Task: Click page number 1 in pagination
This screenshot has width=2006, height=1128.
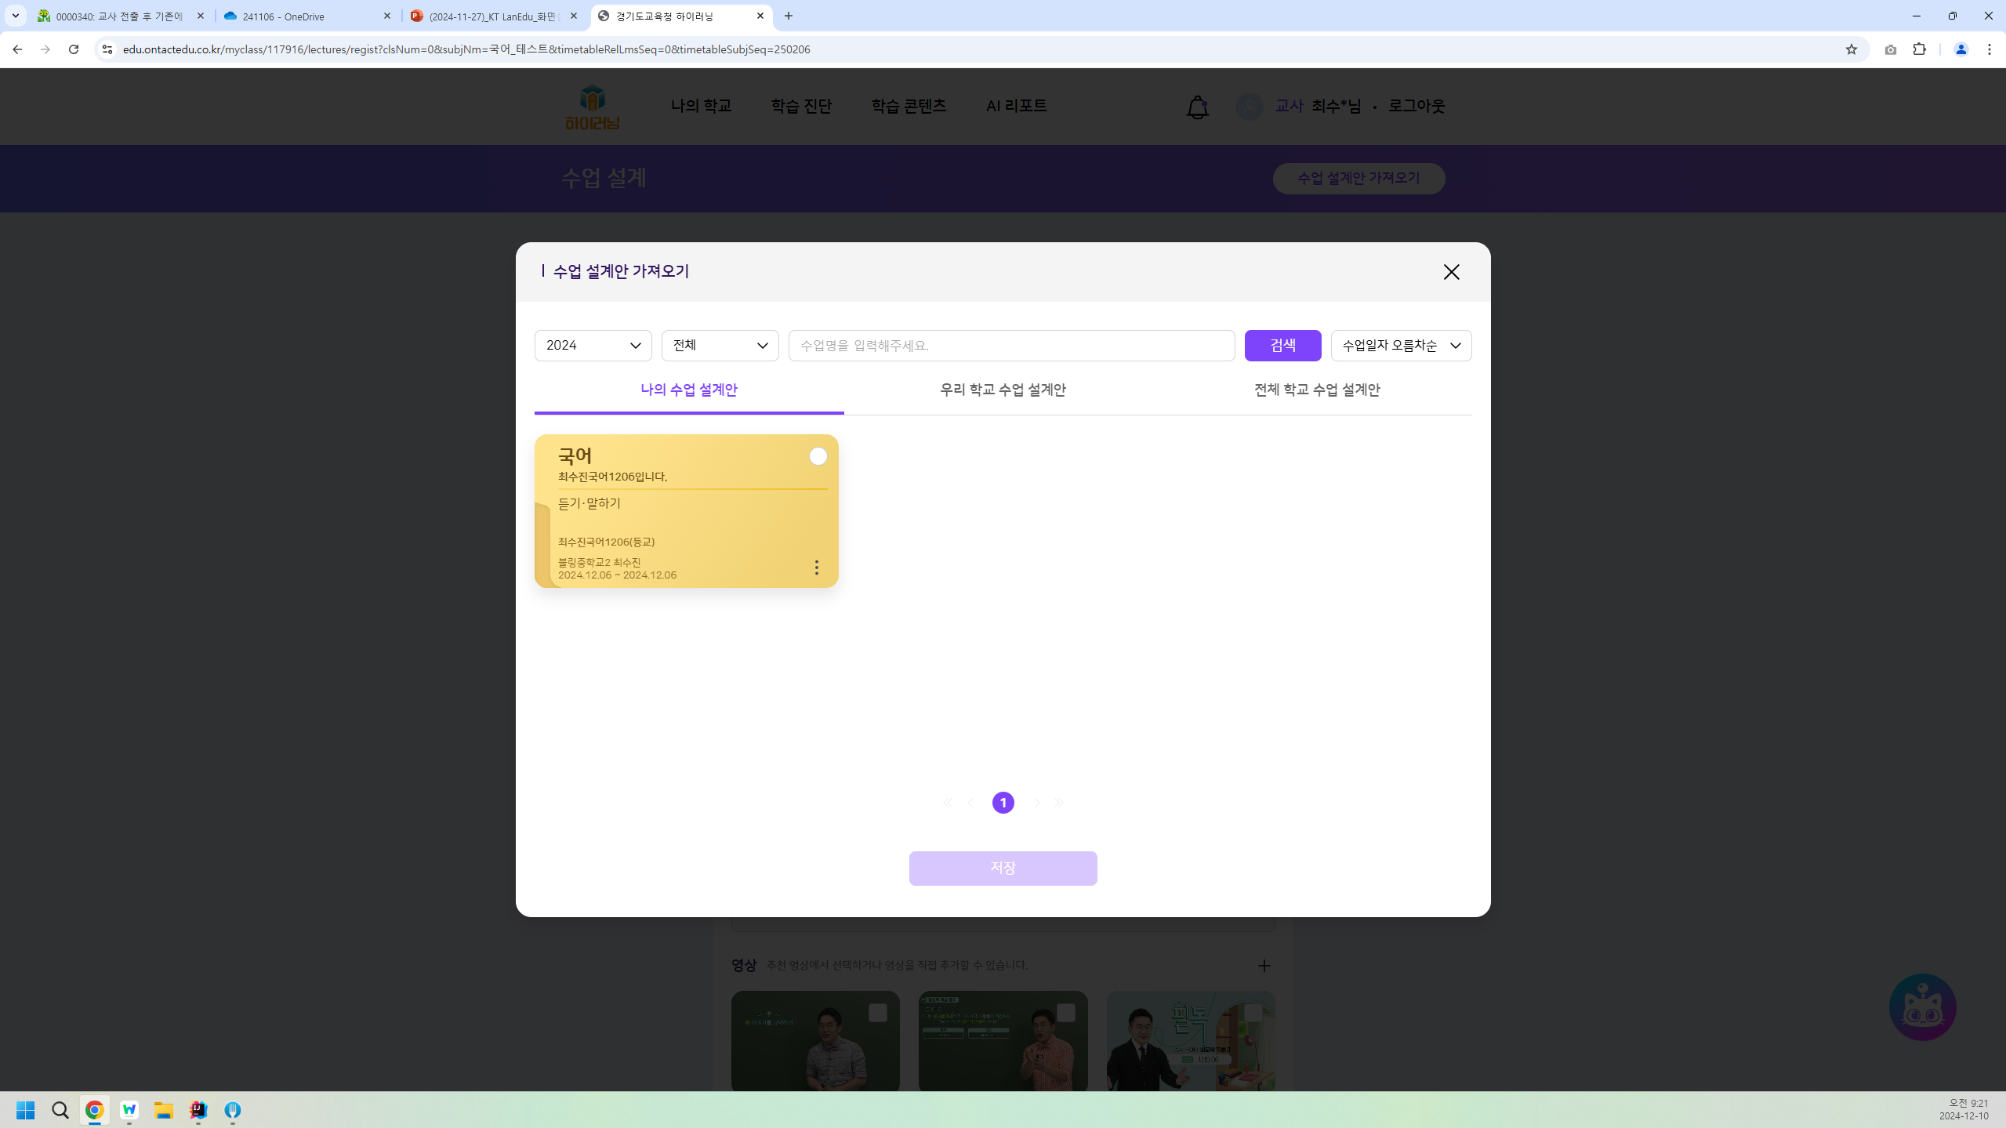Action: point(1003,803)
